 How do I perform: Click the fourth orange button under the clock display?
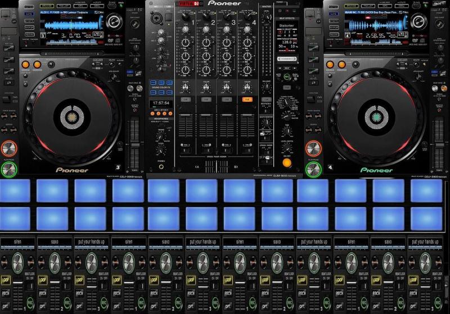coord(170,113)
